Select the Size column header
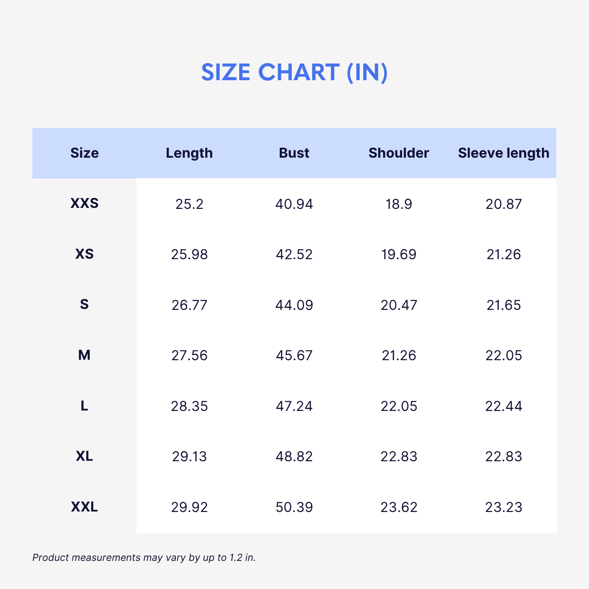Image resolution: width=589 pixels, height=589 pixels. coord(84,153)
